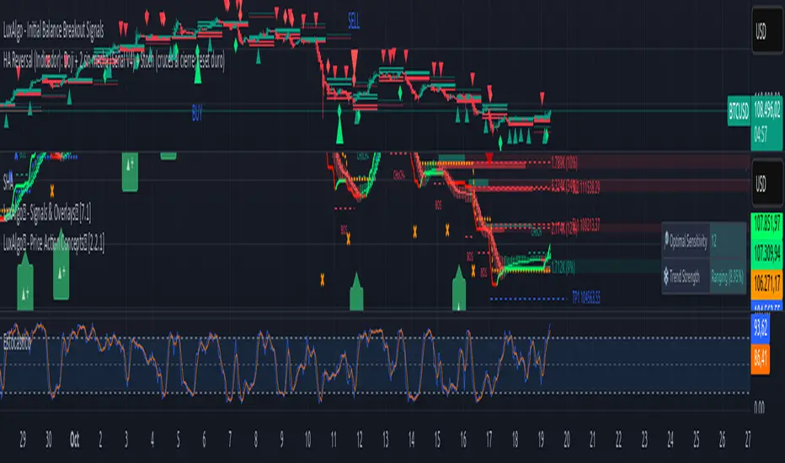This screenshot has height=463, width=785.
Task: Click date 16 on the time axis
Action: click(x=463, y=440)
